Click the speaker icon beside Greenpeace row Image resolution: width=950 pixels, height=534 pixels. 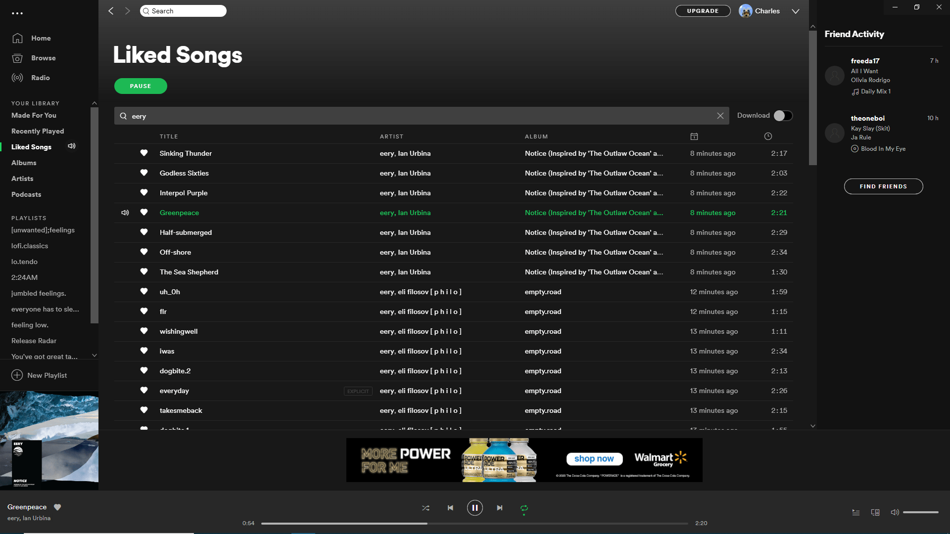[x=125, y=213]
